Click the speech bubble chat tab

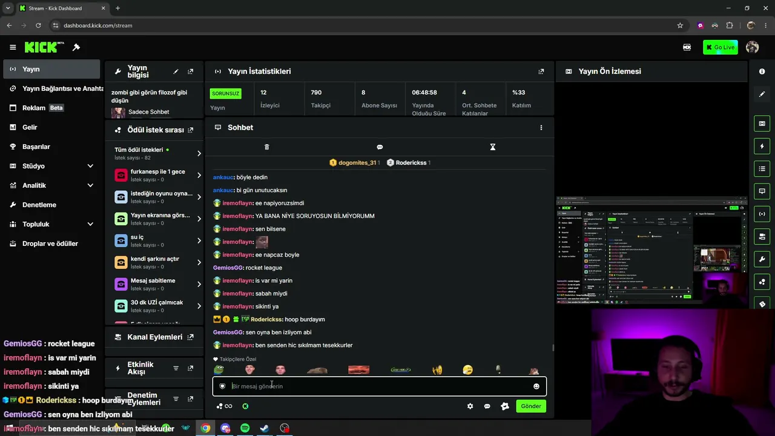(380, 147)
